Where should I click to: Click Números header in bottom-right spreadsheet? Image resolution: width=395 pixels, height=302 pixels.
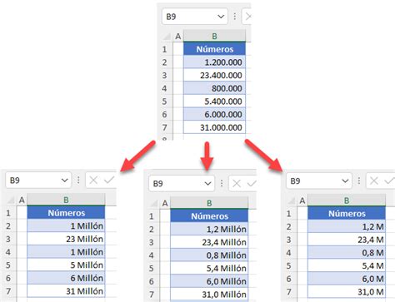pos(347,214)
